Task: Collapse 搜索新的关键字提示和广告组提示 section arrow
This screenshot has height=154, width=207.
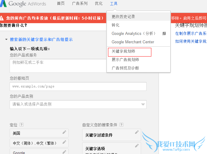Action: (x=6, y=39)
